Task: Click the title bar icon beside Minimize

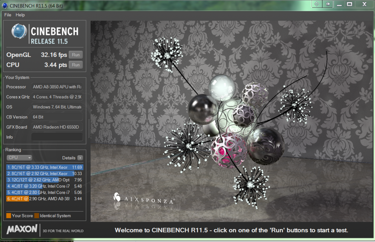Action: 328,4
